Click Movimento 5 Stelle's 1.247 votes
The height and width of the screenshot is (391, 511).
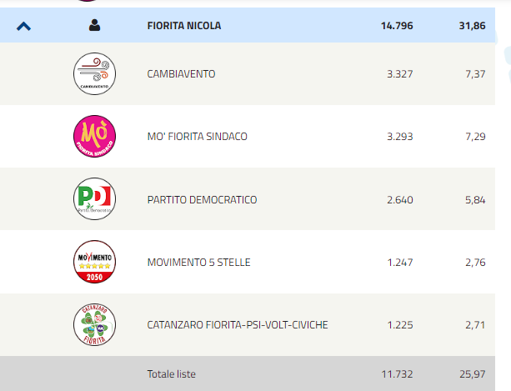(x=400, y=263)
